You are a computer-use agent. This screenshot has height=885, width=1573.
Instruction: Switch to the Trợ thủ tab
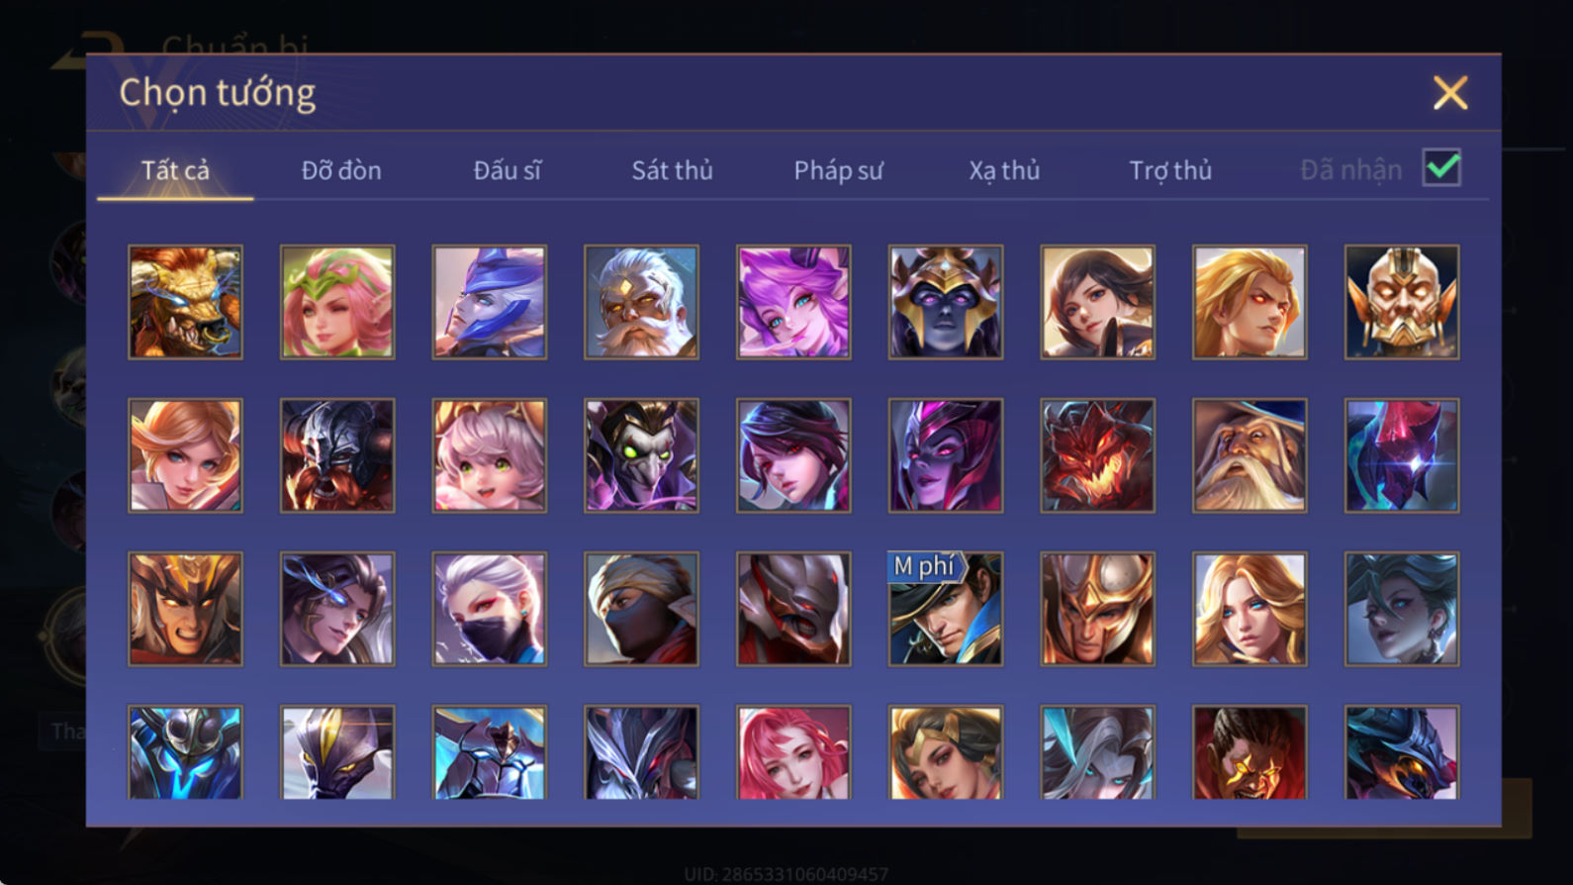(1170, 170)
